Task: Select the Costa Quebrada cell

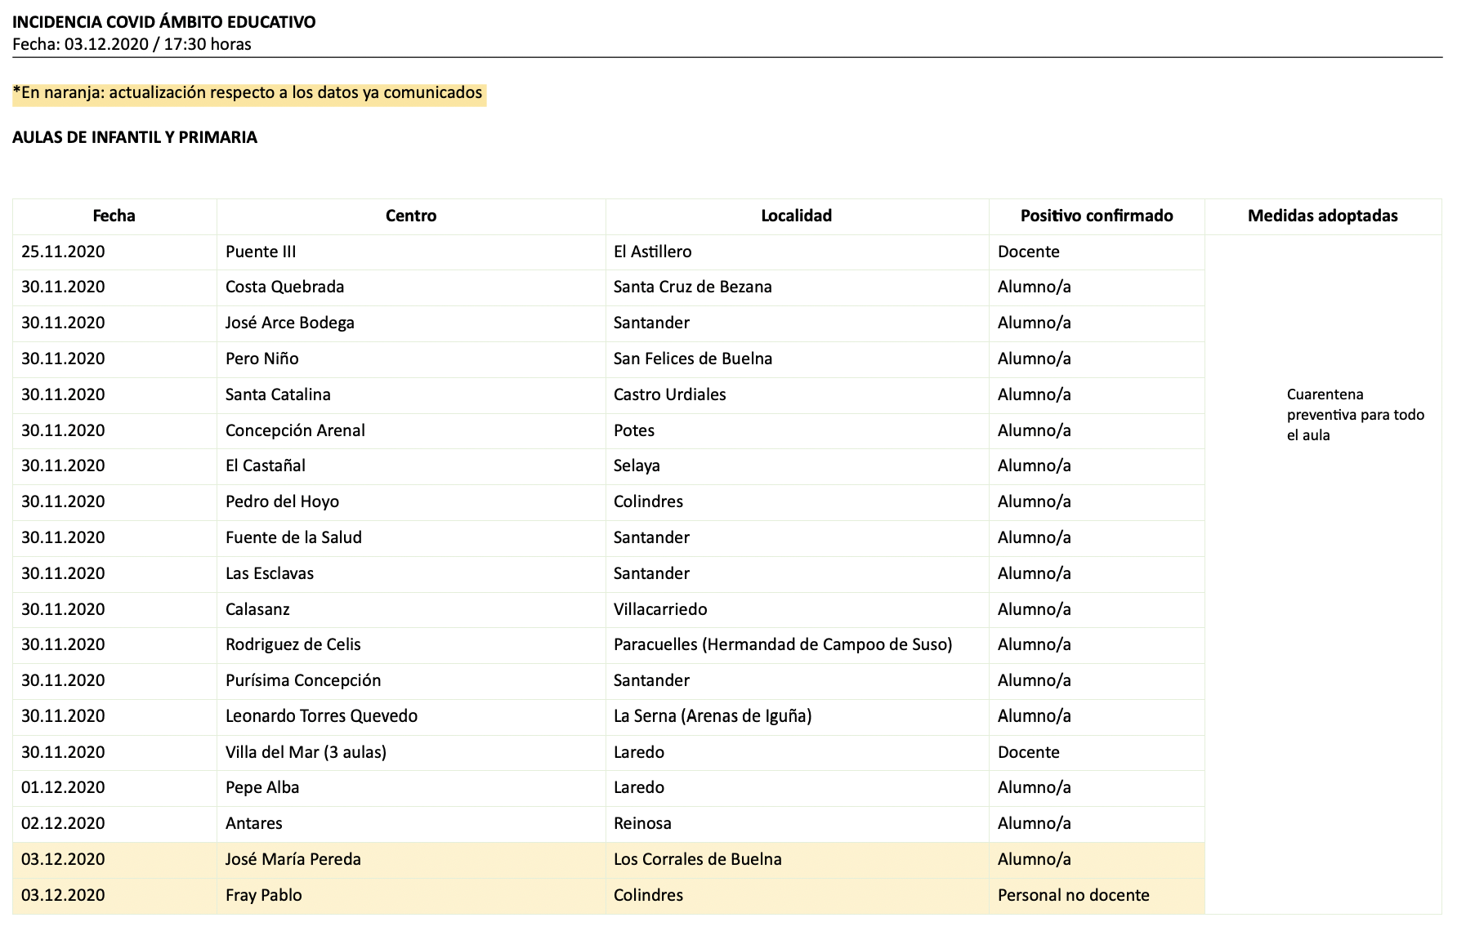Action: point(284,287)
